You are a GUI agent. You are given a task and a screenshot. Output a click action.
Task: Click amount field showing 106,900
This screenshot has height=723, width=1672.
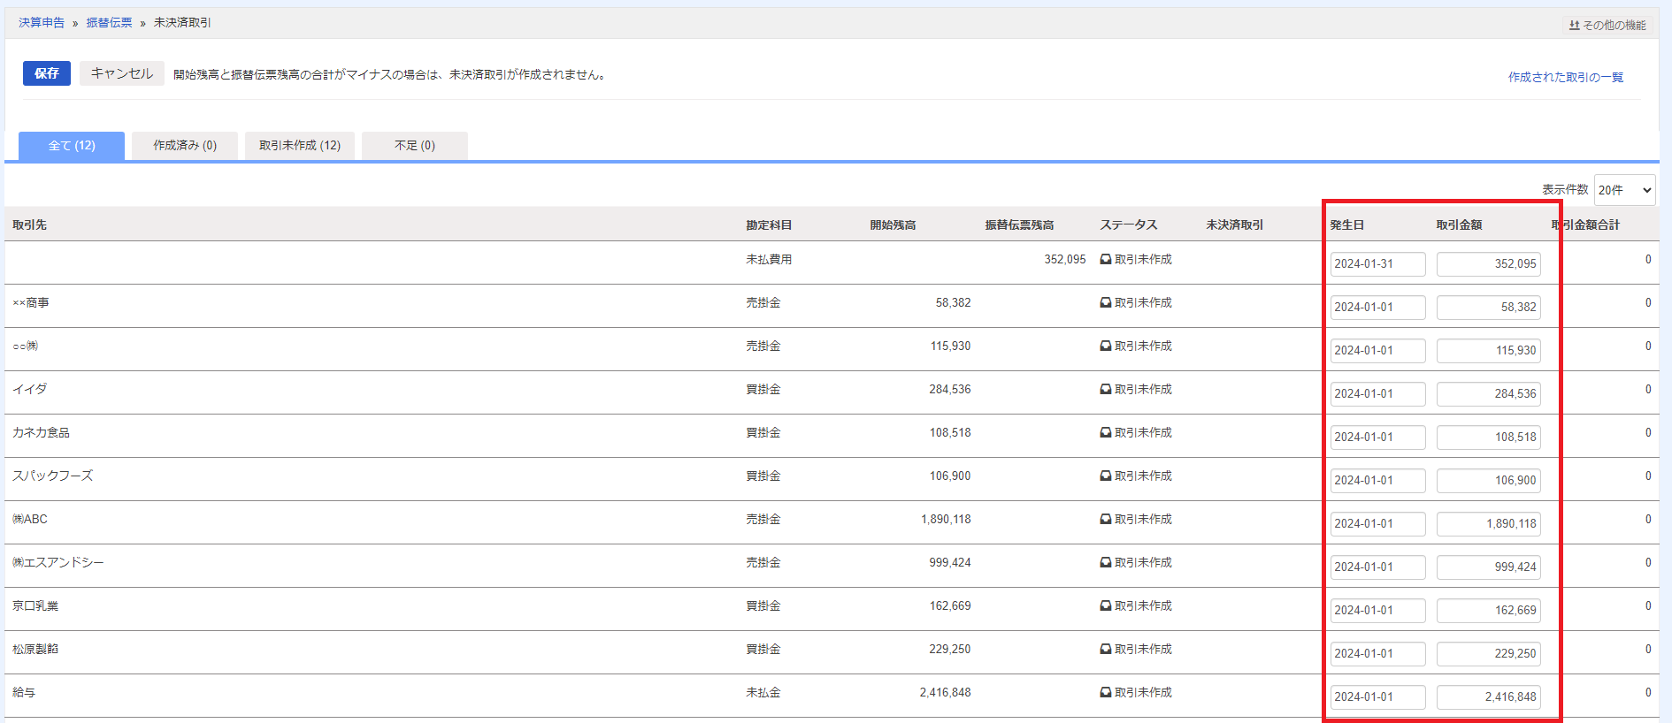coord(1489,481)
